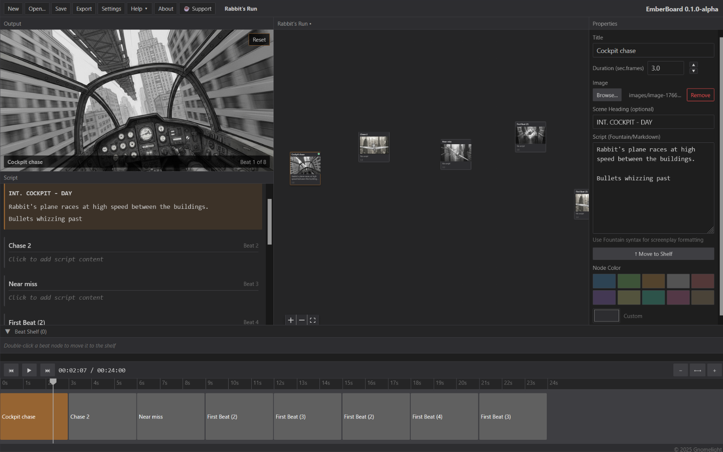Skip to end with fast-forward transport icon
This screenshot has height=452, width=723.
(47, 370)
